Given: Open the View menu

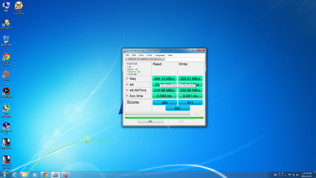Looking at the screenshot, I should click(x=141, y=55).
